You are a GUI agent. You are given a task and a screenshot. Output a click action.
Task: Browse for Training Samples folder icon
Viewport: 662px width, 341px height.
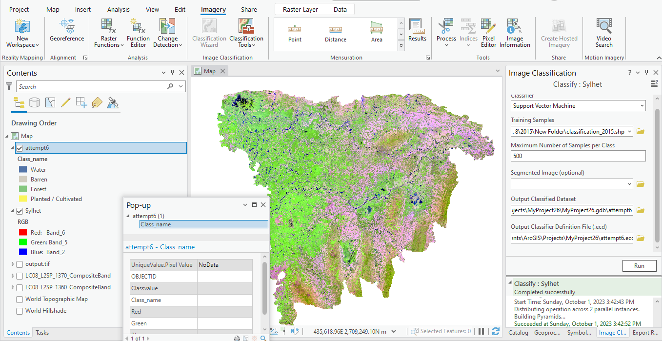pos(641,132)
